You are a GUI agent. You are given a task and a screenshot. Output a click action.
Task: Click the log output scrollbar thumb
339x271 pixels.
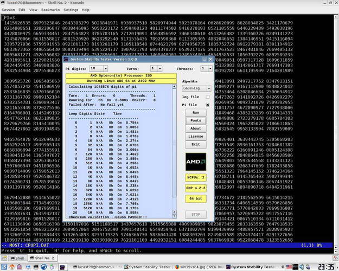(174, 143)
